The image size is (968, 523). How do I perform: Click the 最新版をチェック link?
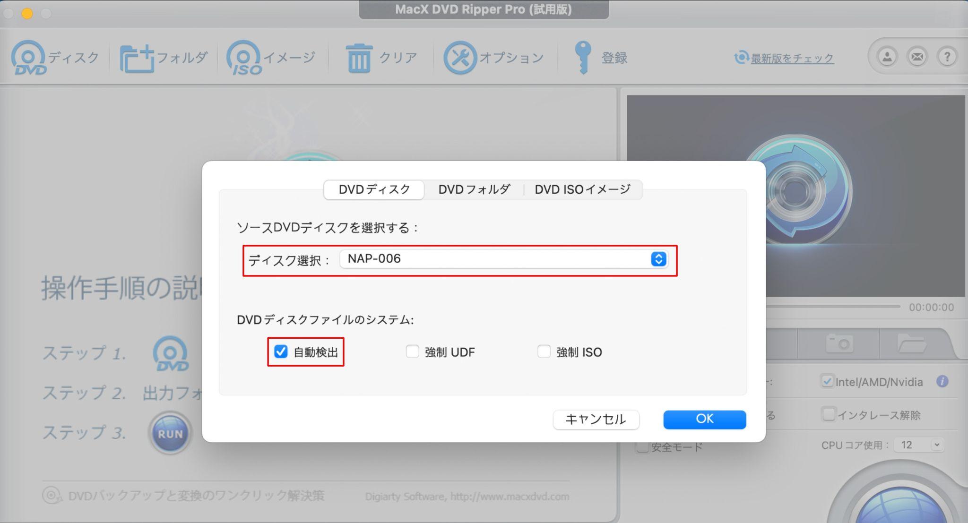(792, 58)
